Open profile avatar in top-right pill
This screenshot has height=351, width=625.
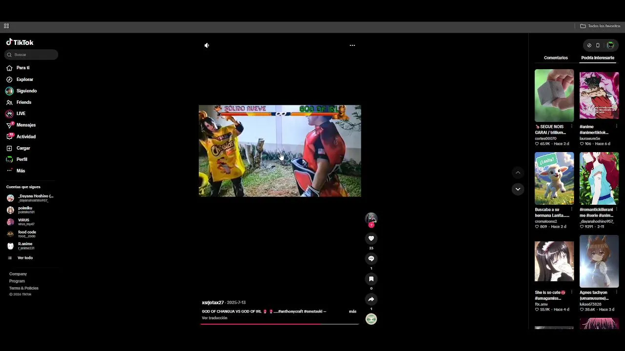click(610, 45)
